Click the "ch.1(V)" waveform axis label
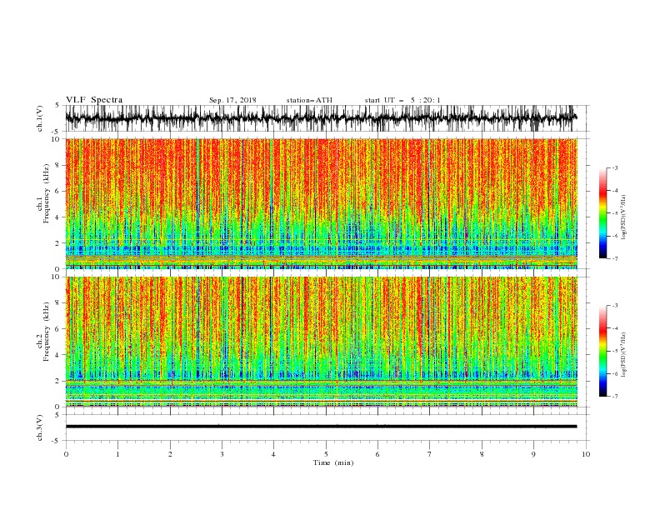The height and width of the screenshot is (510, 660). tap(40, 118)
